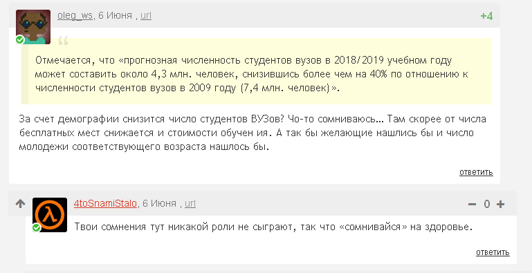This screenshot has width=532, height=273.
Task: Click the 6 Июня date on oleg_ws comment
Action: click(115, 16)
